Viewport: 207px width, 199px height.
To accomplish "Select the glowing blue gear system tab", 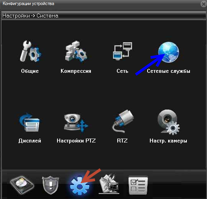I will tap(80, 186).
